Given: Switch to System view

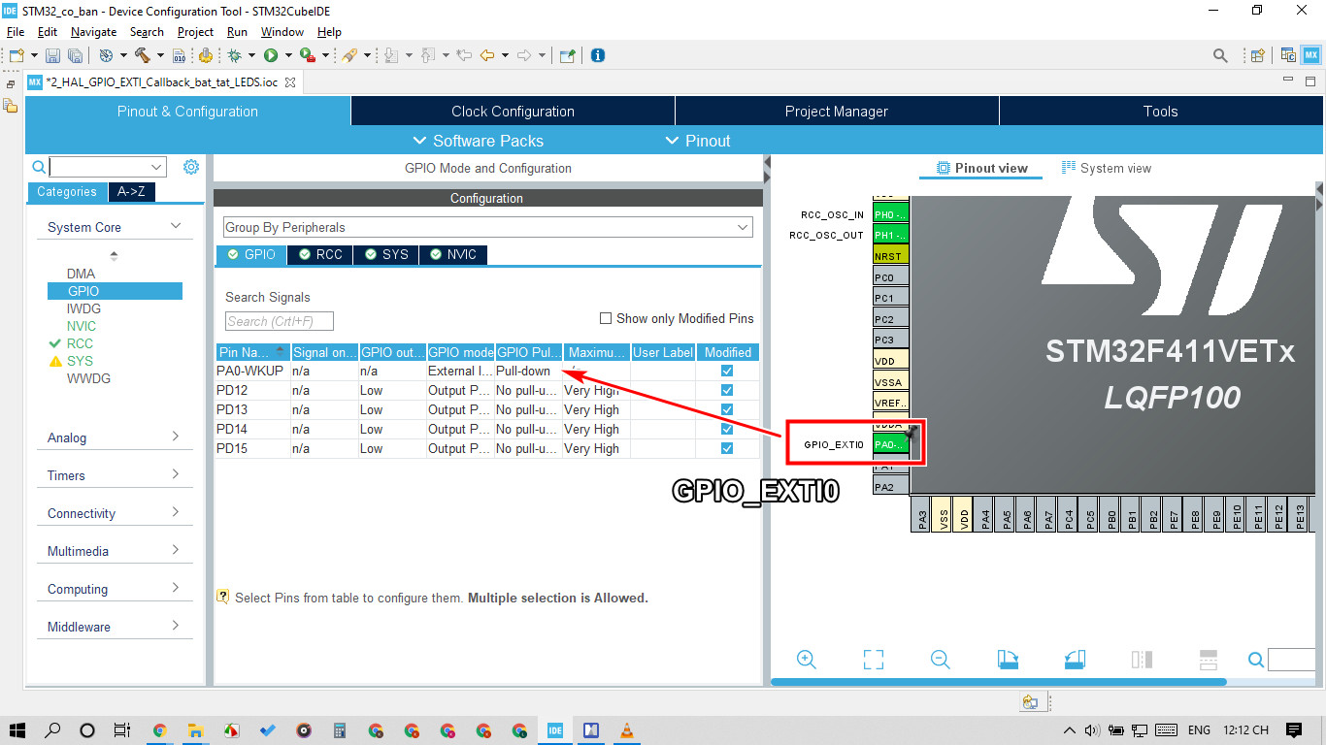Looking at the screenshot, I should (x=1106, y=168).
